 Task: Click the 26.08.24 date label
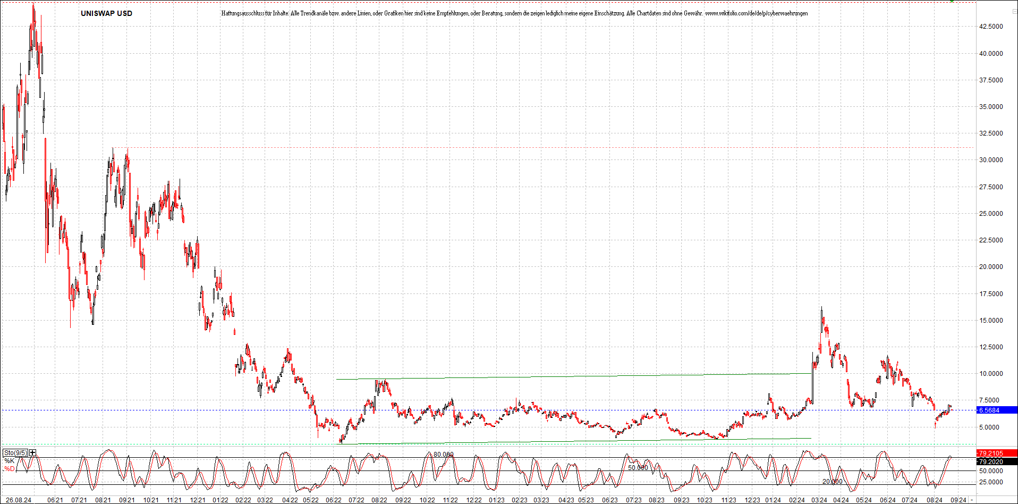click(x=19, y=500)
